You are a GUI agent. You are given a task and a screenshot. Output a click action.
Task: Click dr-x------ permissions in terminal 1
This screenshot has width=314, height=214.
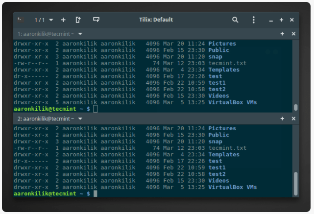click(x=31, y=76)
